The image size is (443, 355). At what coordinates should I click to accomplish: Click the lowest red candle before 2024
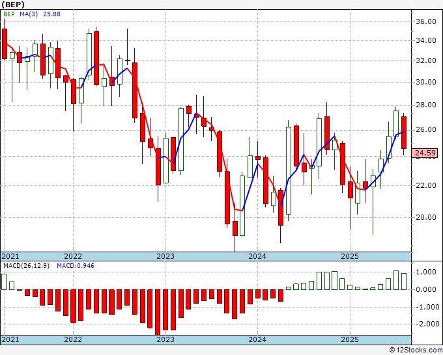pyautogui.click(x=235, y=228)
